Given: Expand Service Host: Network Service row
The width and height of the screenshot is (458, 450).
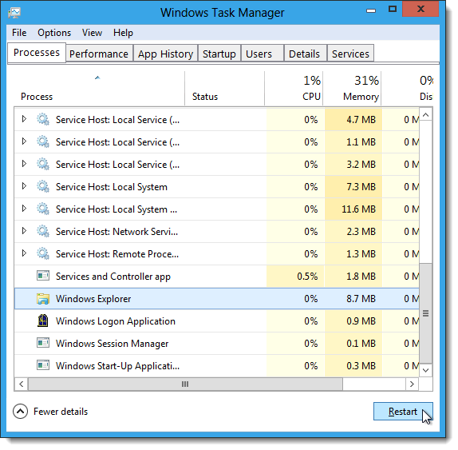Looking at the screenshot, I should (24, 231).
